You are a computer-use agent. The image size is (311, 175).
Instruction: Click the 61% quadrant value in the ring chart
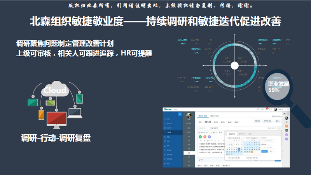(x=227, y=71)
